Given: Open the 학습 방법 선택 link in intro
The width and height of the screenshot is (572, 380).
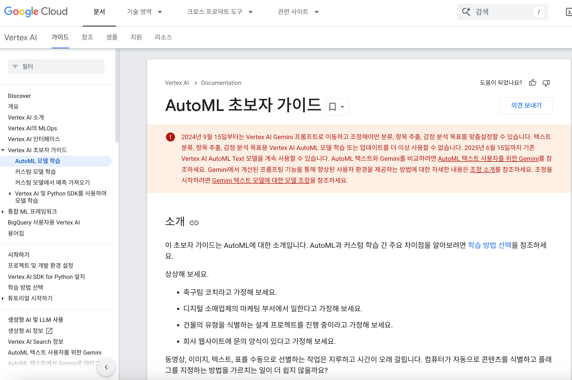Looking at the screenshot, I should 489,245.
